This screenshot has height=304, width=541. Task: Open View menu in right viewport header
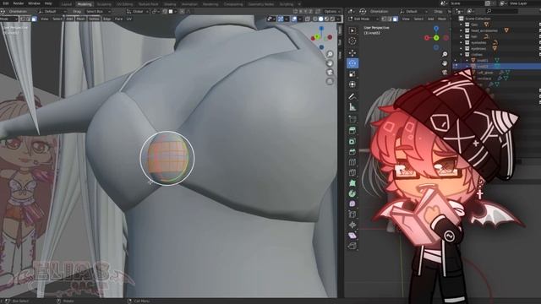[x=406, y=19]
